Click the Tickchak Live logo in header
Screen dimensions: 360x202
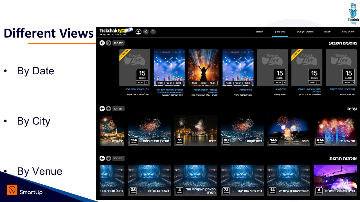pos(116,32)
